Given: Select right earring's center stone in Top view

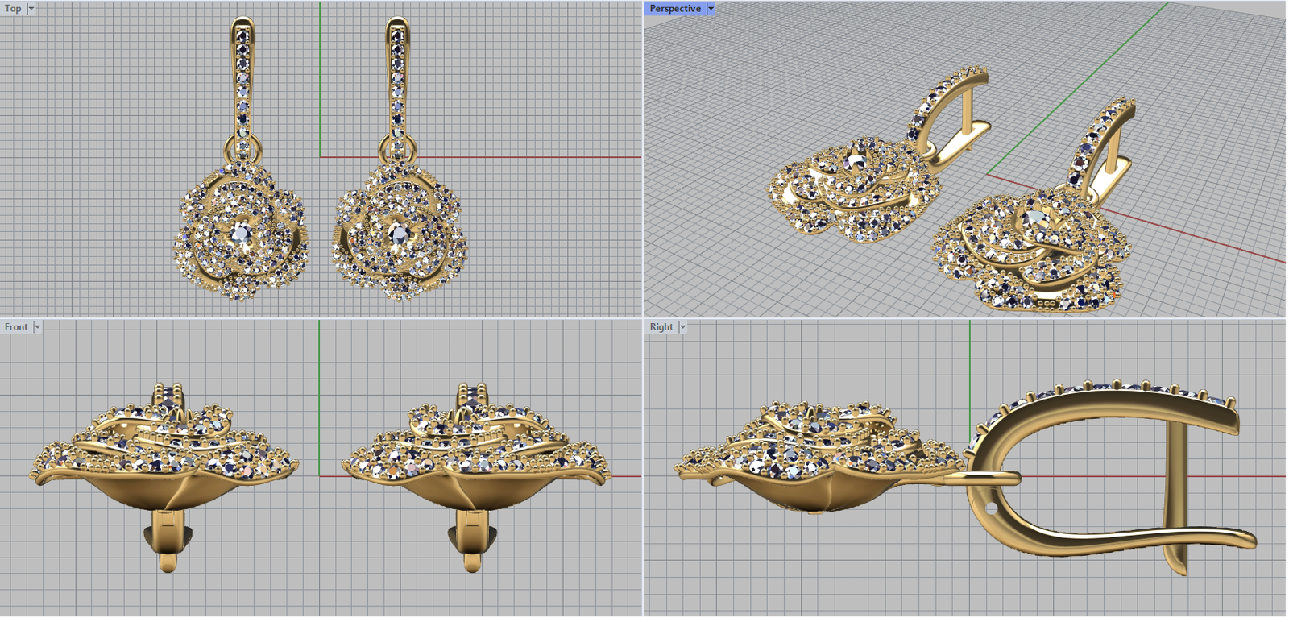Looking at the screenshot, I should [x=398, y=234].
